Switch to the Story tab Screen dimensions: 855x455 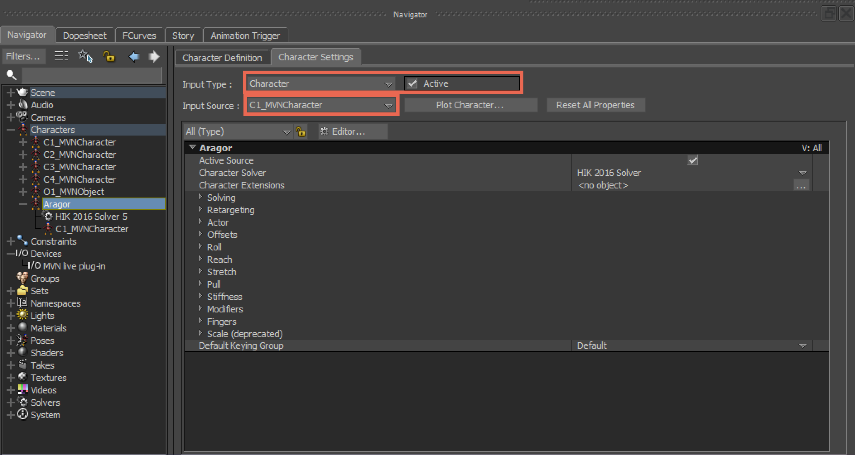(183, 36)
